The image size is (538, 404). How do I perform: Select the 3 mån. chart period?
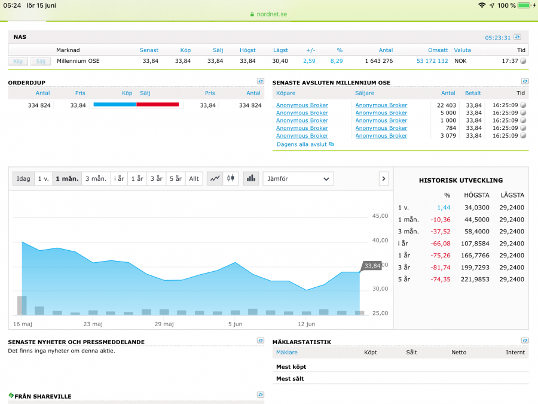pyautogui.click(x=96, y=178)
